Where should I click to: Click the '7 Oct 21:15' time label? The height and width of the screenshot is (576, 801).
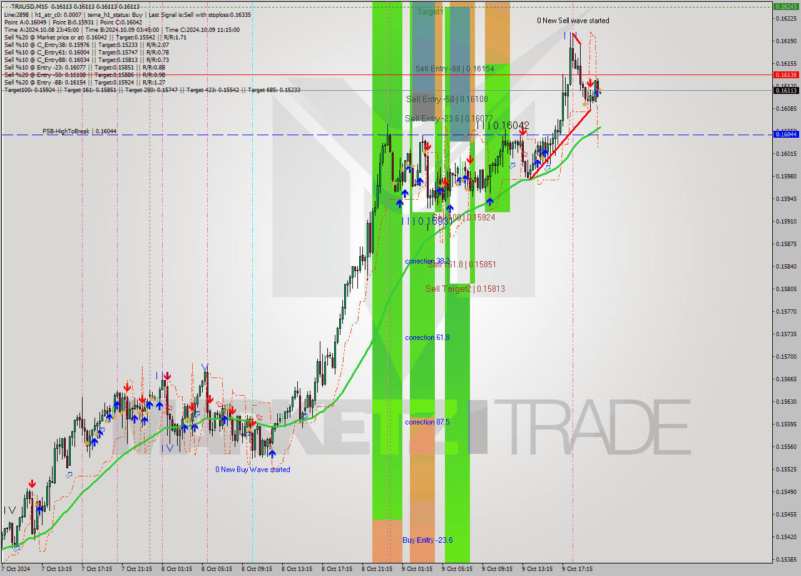136,569
